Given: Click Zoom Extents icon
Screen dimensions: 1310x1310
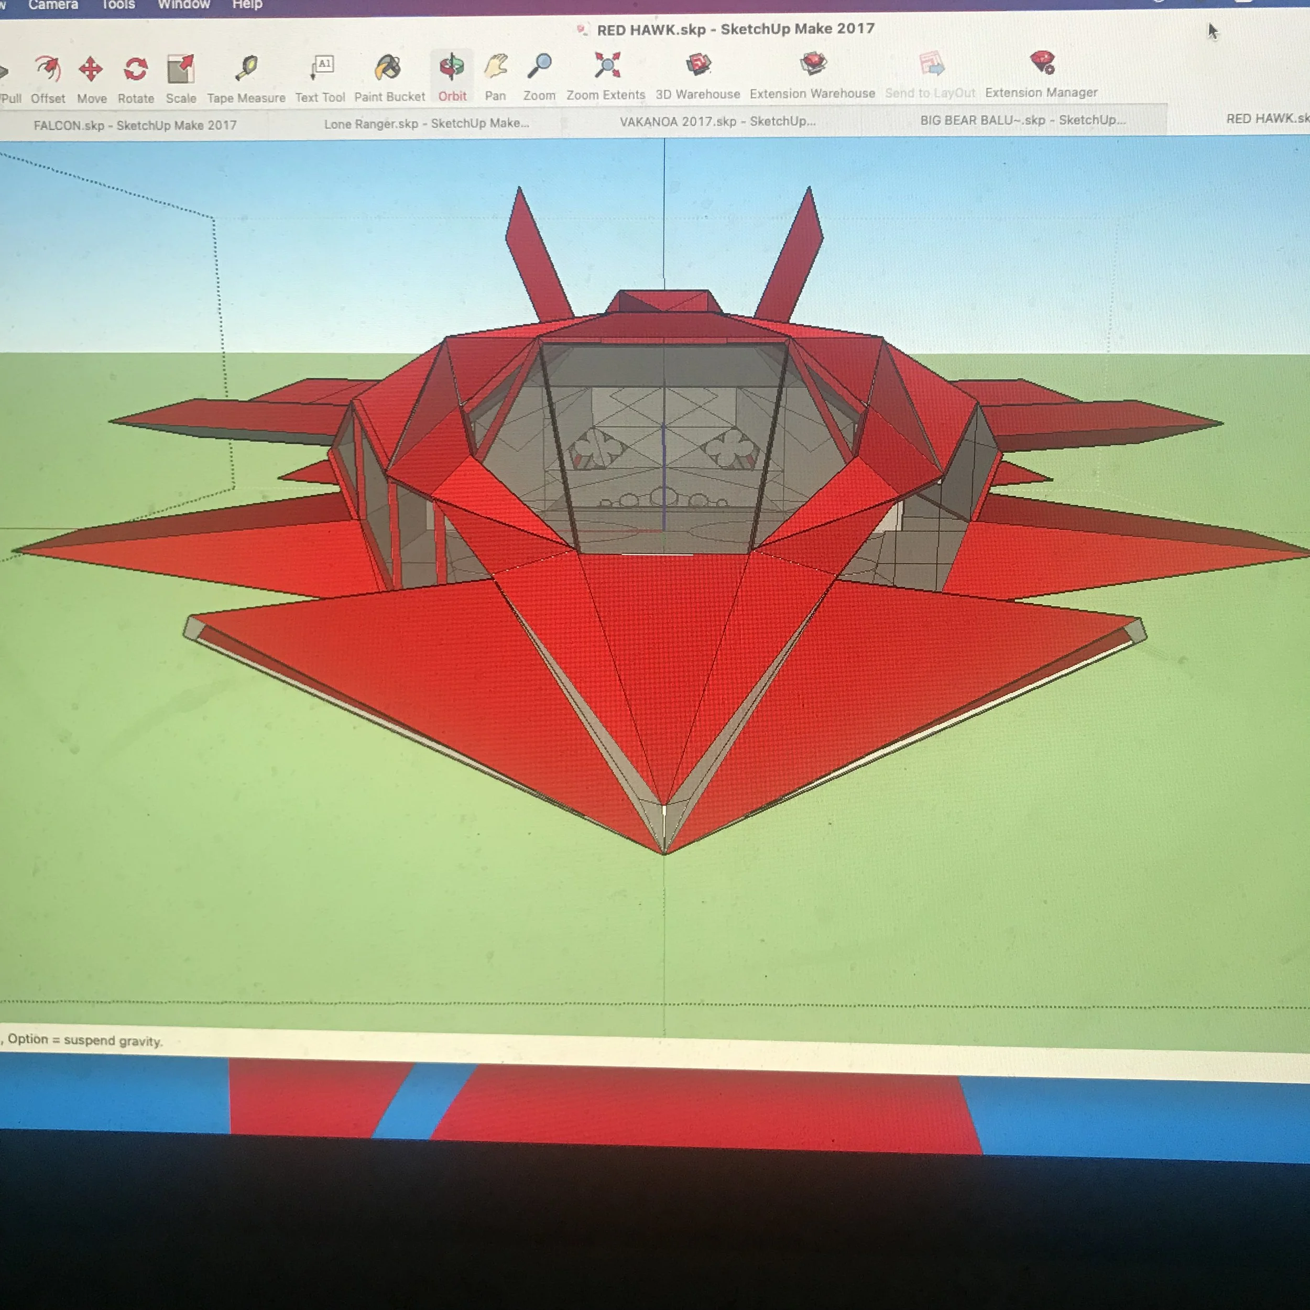Looking at the screenshot, I should pos(606,66).
